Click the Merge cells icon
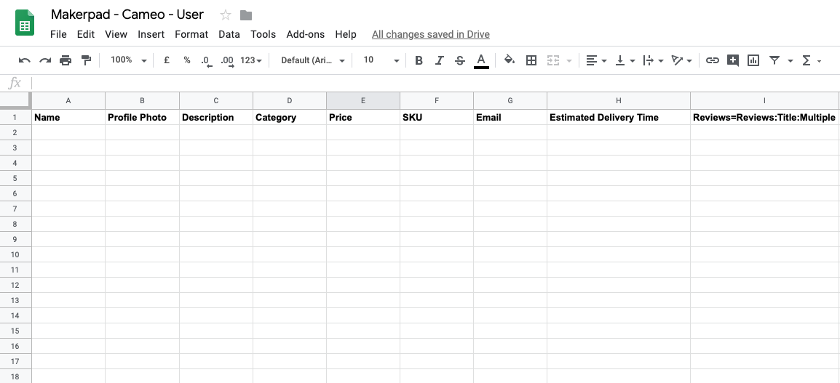 click(x=553, y=60)
